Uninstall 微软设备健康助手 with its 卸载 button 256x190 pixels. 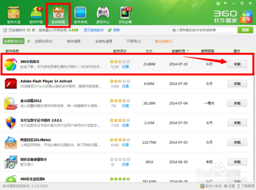(237, 162)
